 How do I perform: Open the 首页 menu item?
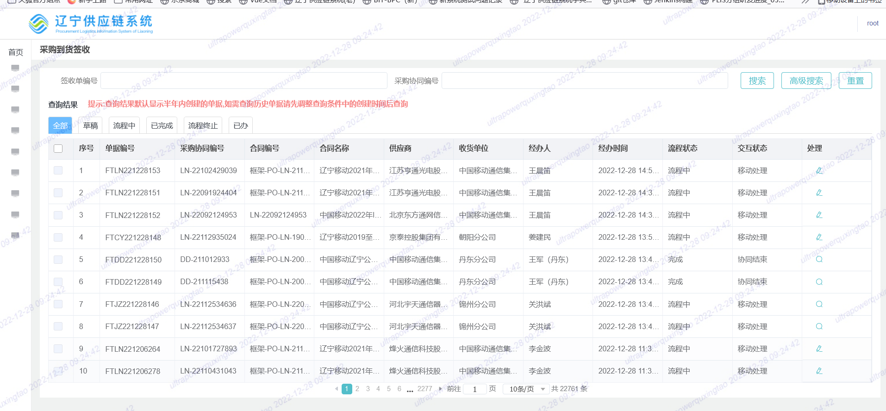16,52
